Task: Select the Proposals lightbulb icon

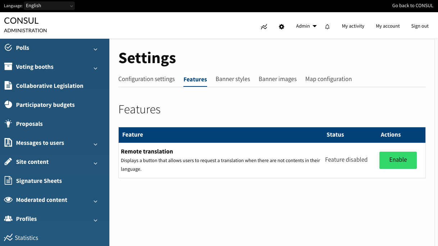Action: click(8, 123)
